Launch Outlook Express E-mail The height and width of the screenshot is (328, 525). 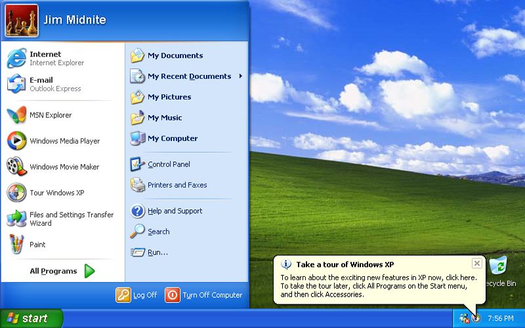55,84
